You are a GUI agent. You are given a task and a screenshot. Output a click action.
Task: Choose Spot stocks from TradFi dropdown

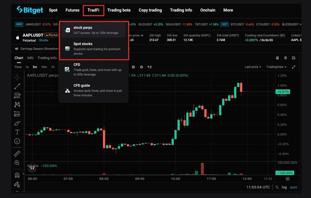pyautogui.click(x=93, y=48)
